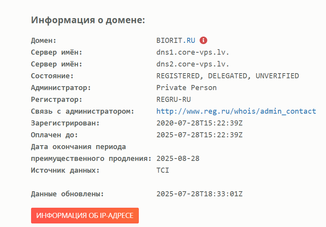Click the dns1.core-vps.lv. name server value
Screen dimensions: 326x227
click(x=193, y=52)
